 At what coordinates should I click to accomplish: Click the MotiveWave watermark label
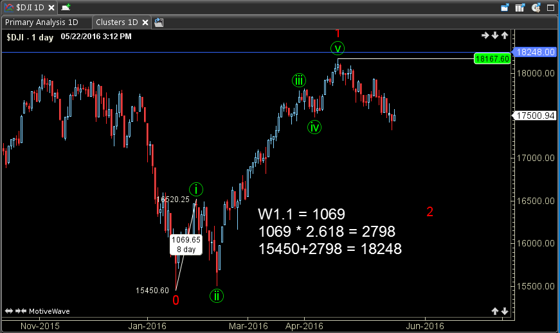click(x=50, y=311)
